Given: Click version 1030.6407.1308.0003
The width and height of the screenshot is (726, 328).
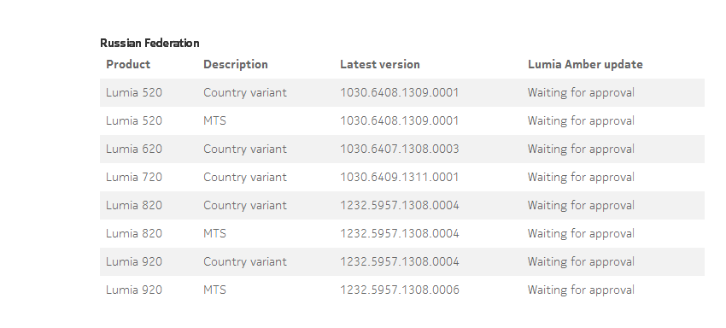Looking at the screenshot, I should 400,149.
